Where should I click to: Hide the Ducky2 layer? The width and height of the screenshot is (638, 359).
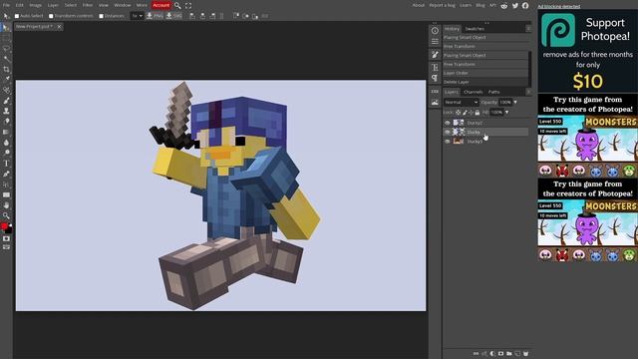pyautogui.click(x=448, y=123)
